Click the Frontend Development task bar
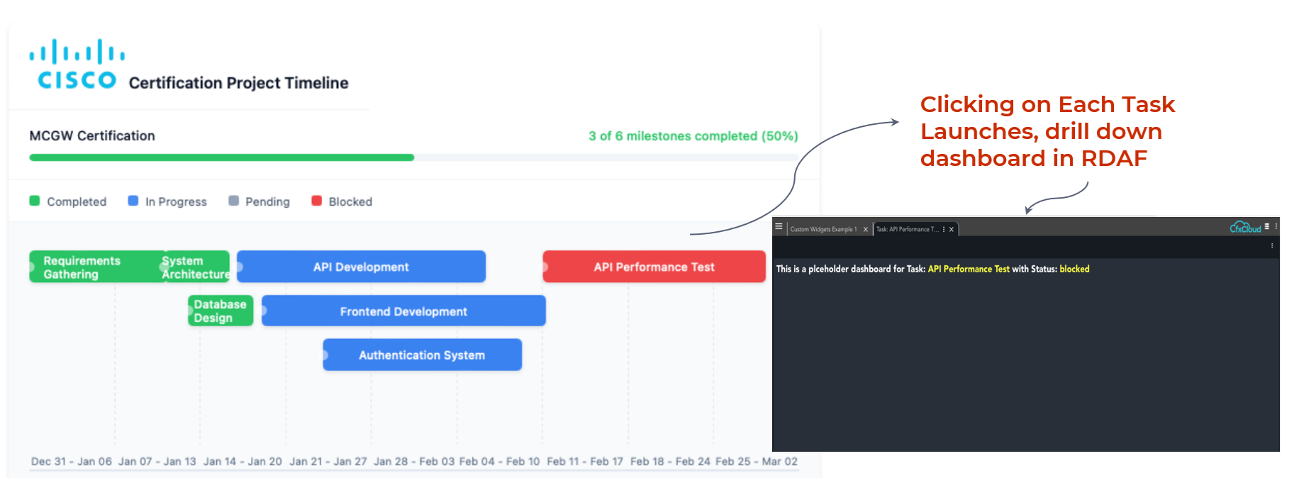Screen dimensions: 1294x478 pos(403,311)
